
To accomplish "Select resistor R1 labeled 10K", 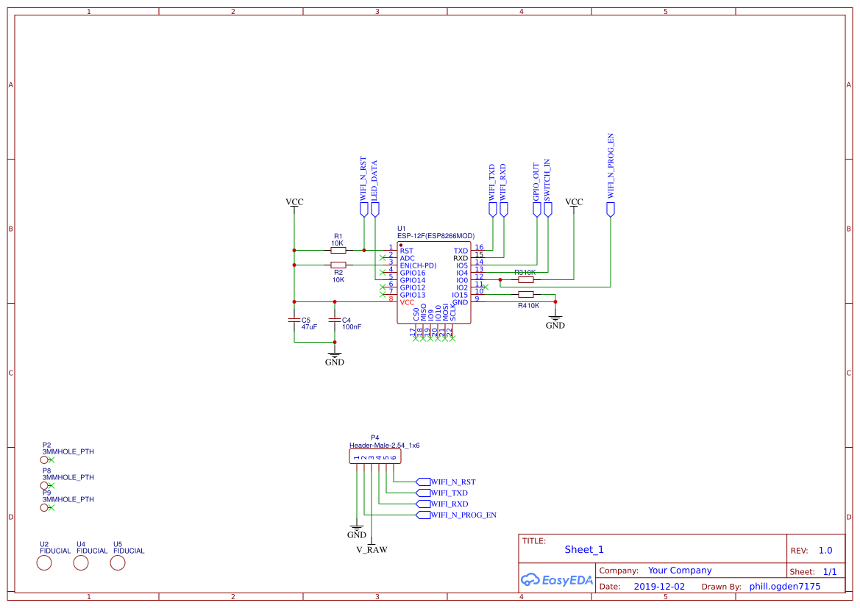I will [338, 250].
